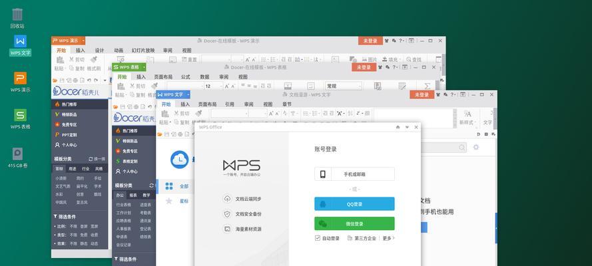Click the settings gear beside the search box
The image size is (592, 266).
475,147
